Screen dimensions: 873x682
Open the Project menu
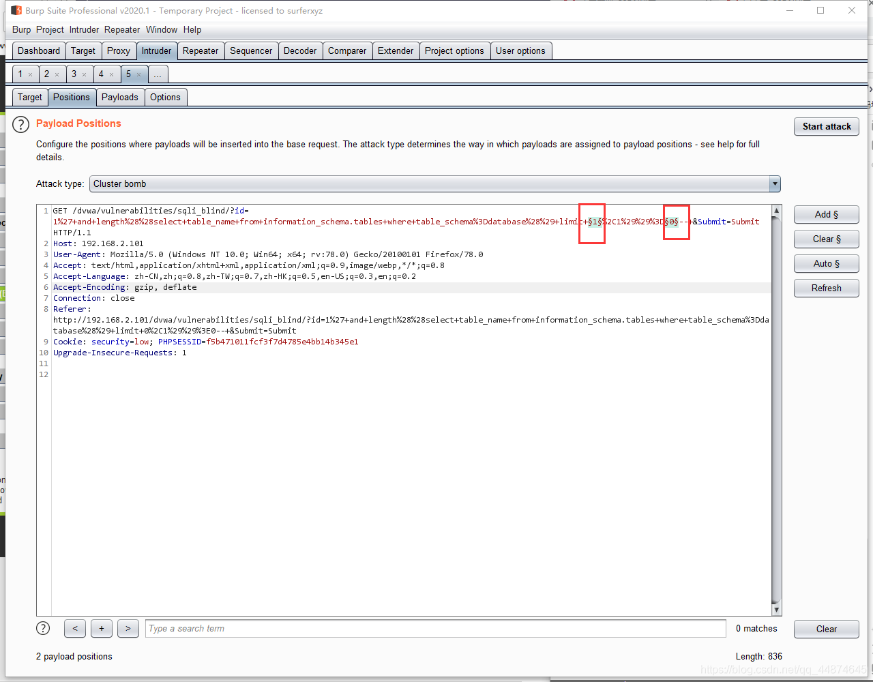tap(50, 29)
